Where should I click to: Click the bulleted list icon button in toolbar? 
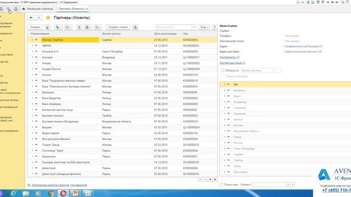point(79,27)
